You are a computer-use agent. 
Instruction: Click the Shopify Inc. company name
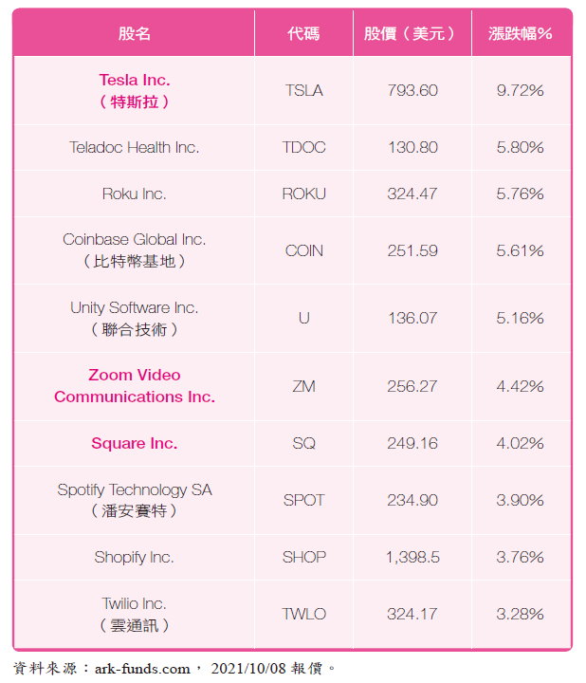point(134,557)
